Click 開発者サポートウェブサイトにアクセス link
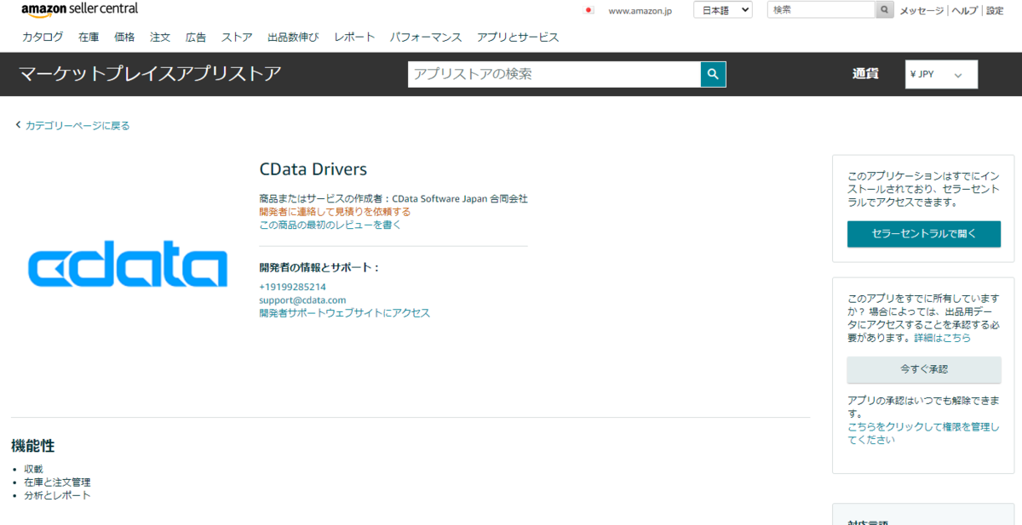Screen dimensions: 1022x525 point(345,312)
